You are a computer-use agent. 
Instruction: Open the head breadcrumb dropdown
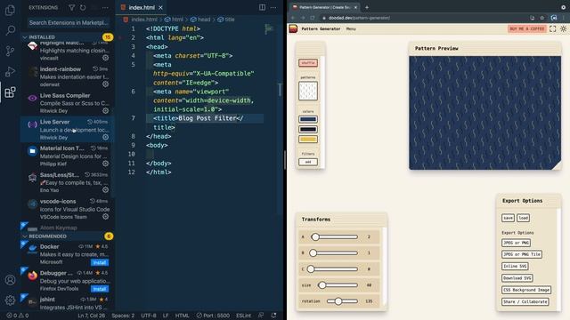200,20
